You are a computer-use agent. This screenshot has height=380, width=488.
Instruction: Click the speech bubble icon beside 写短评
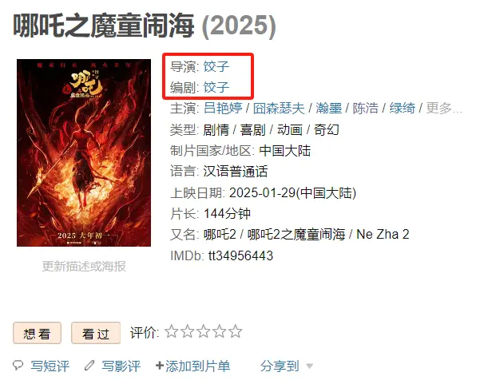click(x=18, y=365)
